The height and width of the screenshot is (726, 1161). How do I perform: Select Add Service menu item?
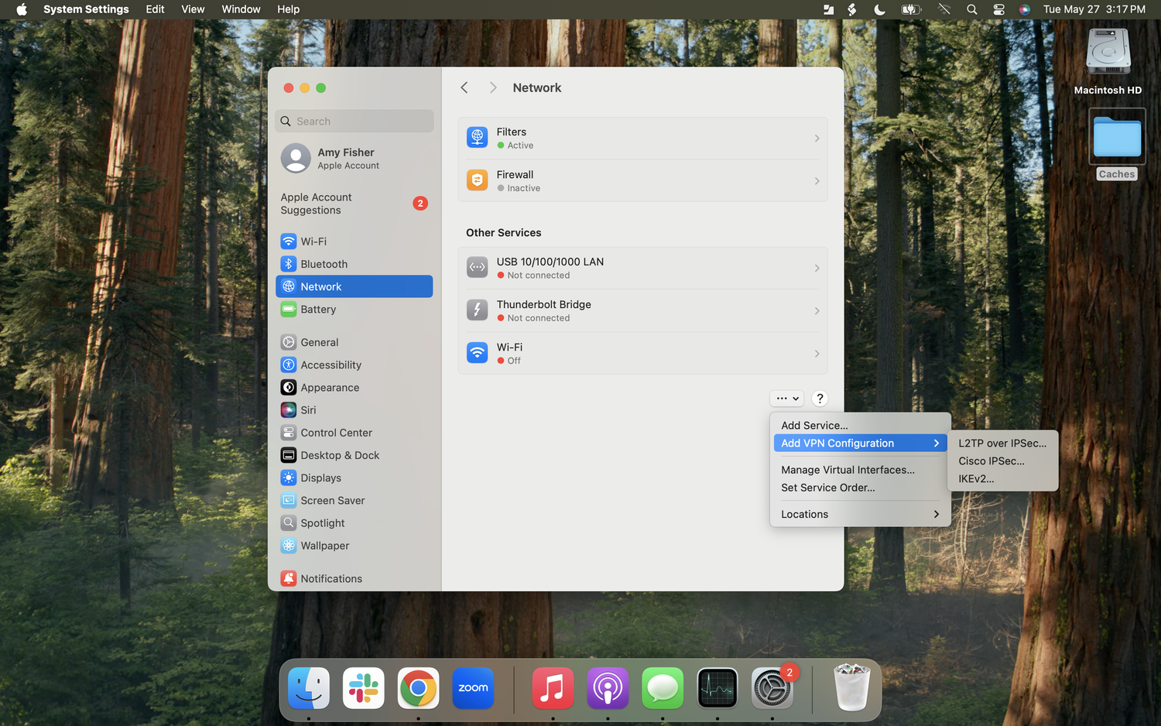[x=814, y=426]
